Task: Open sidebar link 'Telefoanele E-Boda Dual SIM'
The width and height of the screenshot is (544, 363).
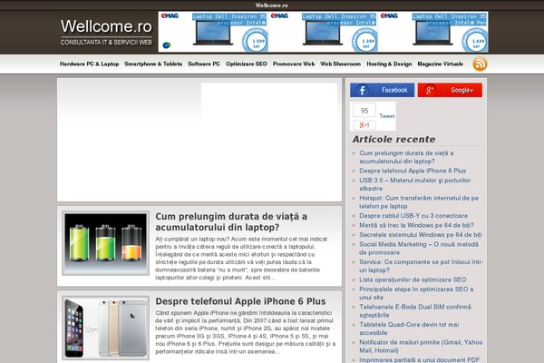Action: pos(415,310)
